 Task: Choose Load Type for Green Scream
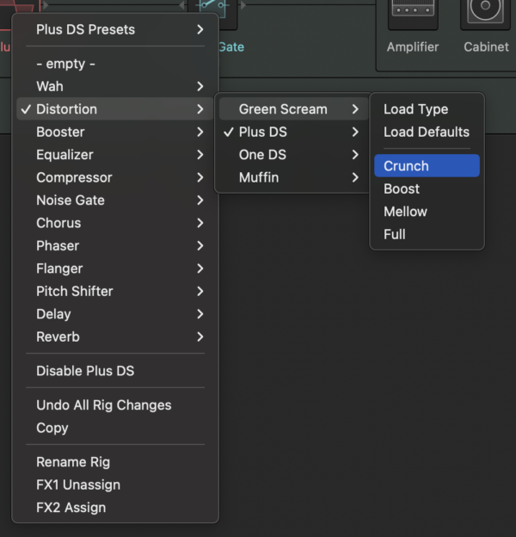click(x=427, y=109)
